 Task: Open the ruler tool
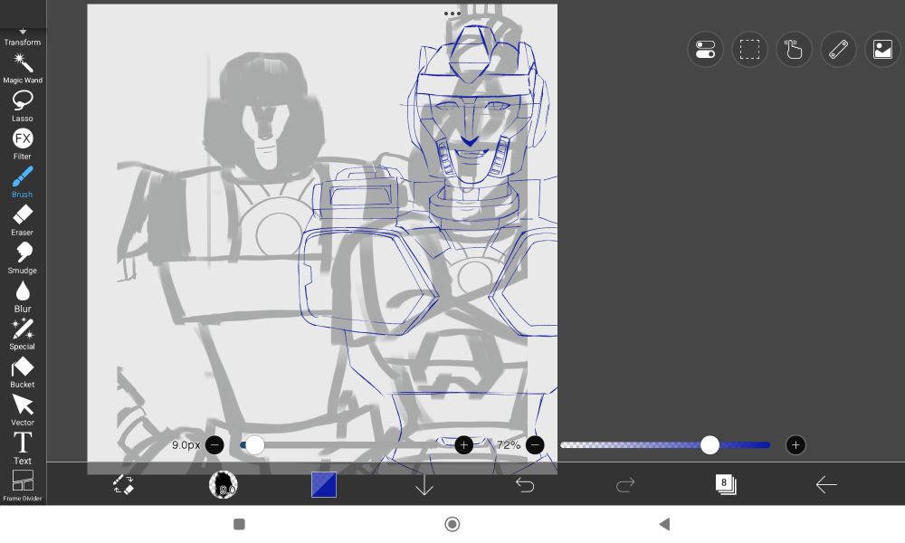point(838,49)
